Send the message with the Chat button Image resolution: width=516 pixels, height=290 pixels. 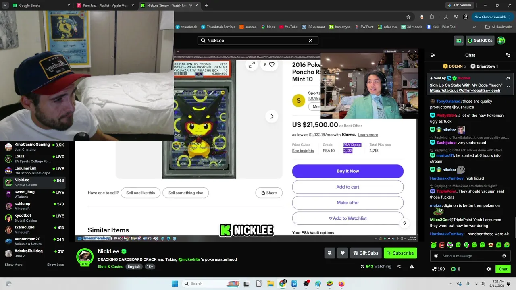coord(503,269)
